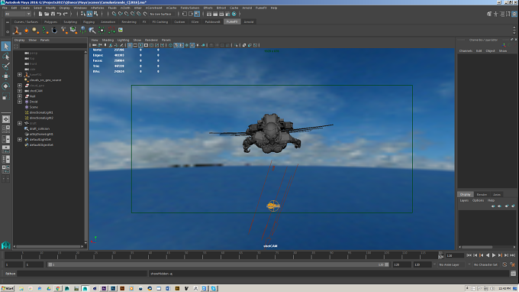Click the Outliner horizontal scrollbar
Viewport: 519px width, 292px height.
(x=49, y=246)
